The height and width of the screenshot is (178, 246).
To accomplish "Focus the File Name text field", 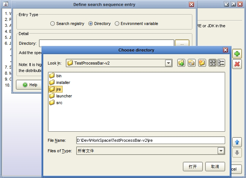I will pyautogui.click(x=151, y=140).
